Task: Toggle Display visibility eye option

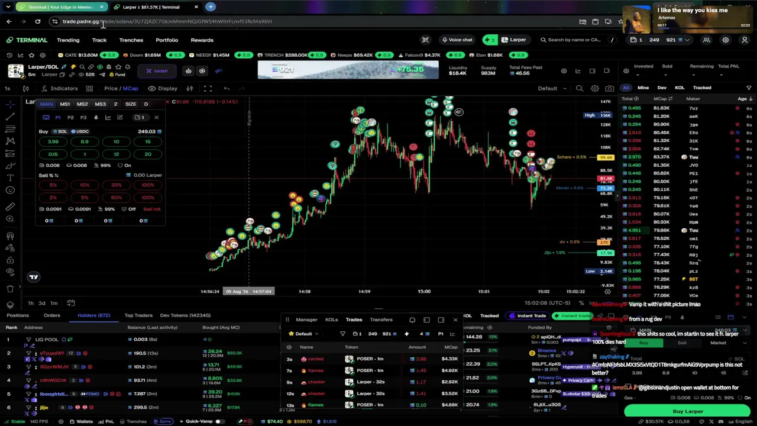Action: pyautogui.click(x=163, y=88)
